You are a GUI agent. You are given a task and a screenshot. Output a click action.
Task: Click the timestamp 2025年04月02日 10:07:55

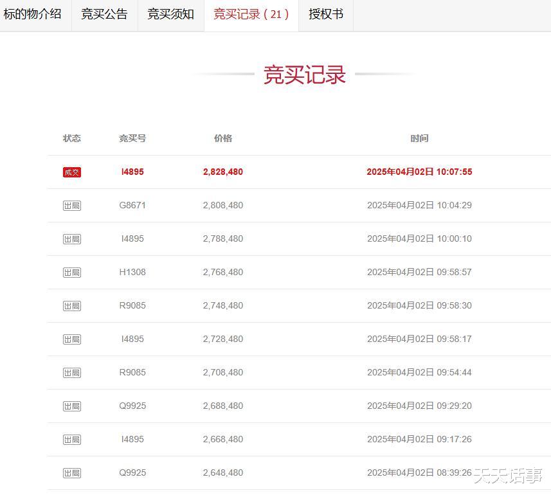pos(420,172)
